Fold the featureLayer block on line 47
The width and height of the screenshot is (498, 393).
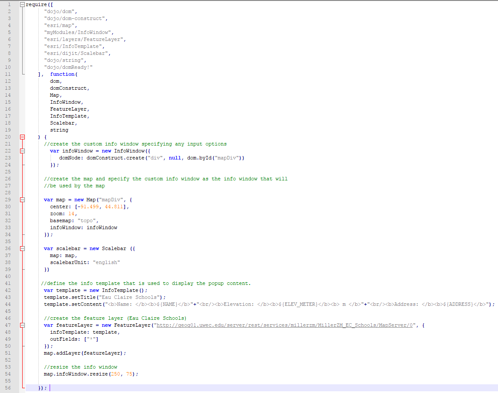23,325
